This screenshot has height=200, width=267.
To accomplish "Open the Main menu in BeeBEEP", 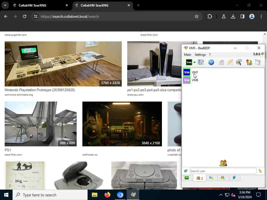I will pyautogui.click(x=187, y=55).
